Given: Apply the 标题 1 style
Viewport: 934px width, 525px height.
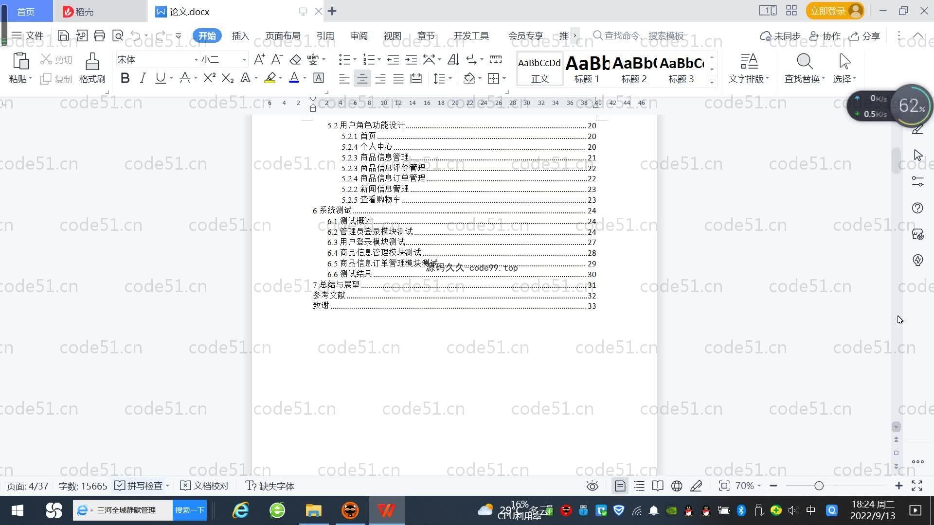Looking at the screenshot, I should point(587,69).
